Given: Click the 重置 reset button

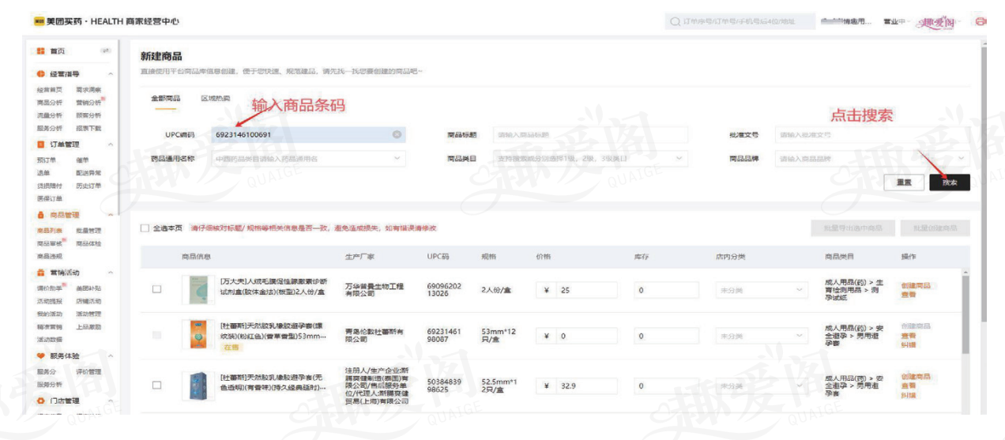Looking at the screenshot, I should (x=904, y=182).
